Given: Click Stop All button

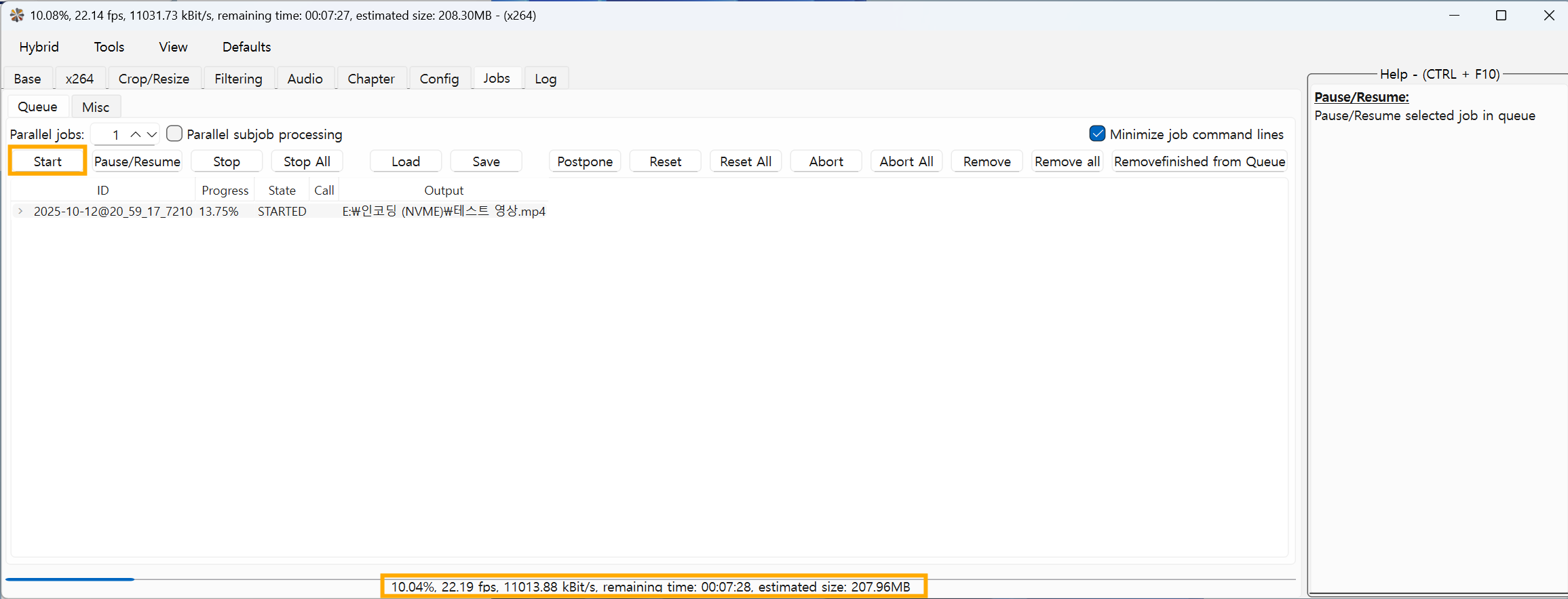Looking at the screenshot, I should pyautogui.click(x=307, y=161).
